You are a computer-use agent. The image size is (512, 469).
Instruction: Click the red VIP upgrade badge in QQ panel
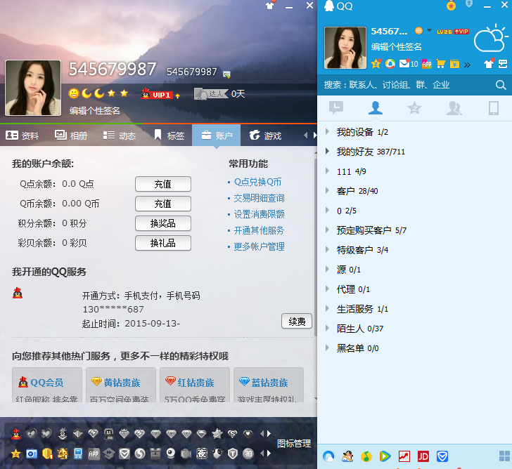pyautogui.click(x=461, y=32)
